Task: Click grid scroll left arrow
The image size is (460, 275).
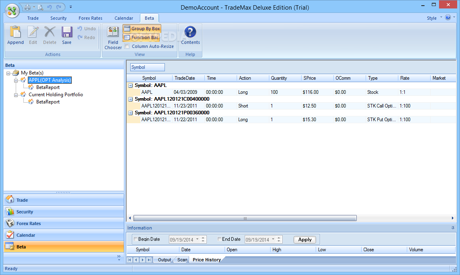Action: pyautogui.click(x=130, y=218)
